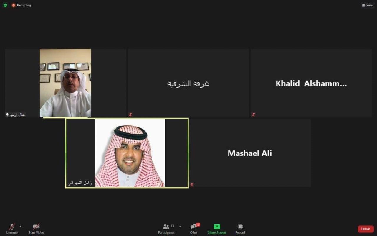
Task: Click the green Share Screen icon
Action: pos(217,227)
